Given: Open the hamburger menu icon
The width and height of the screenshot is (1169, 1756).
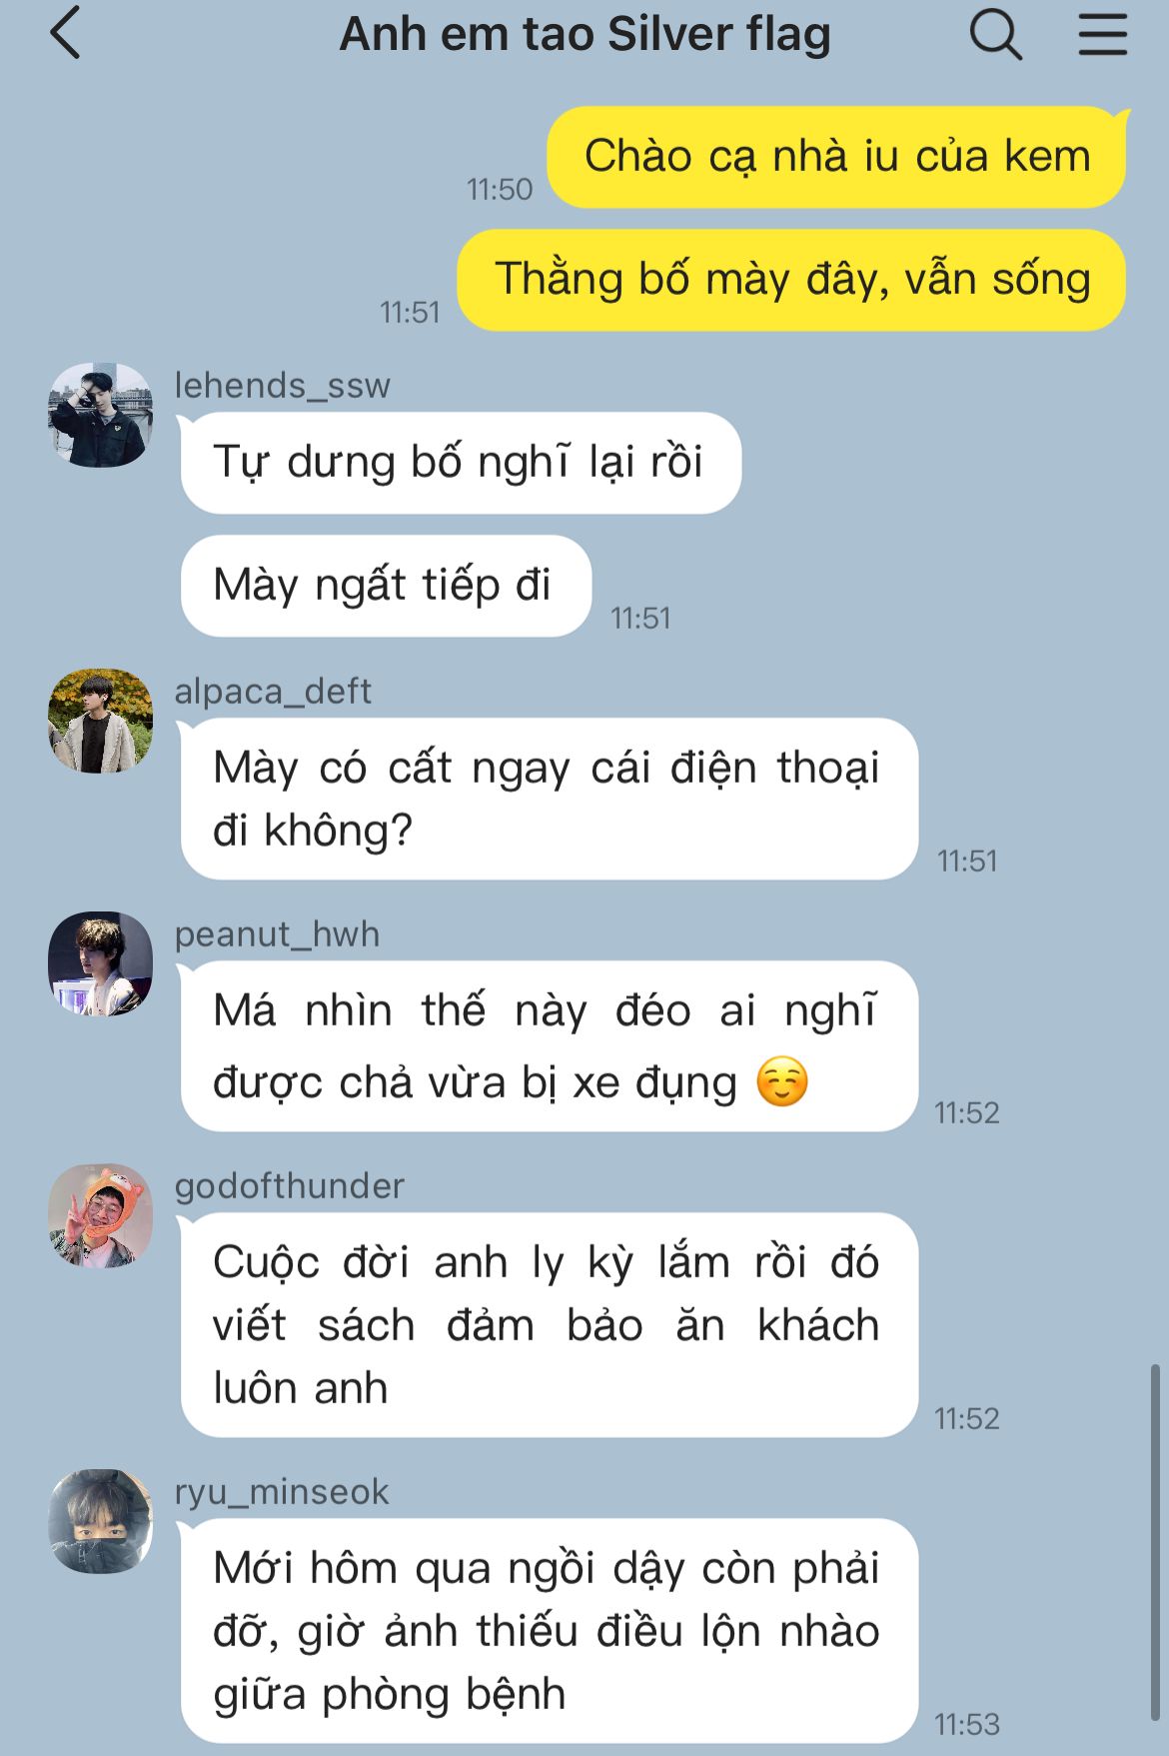Looking at the screenshot, I should click(x=1103, y=33).
